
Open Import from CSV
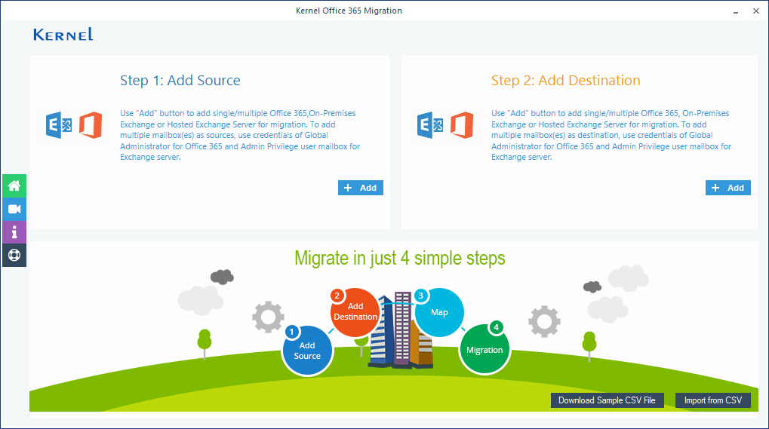click(712, 400)
